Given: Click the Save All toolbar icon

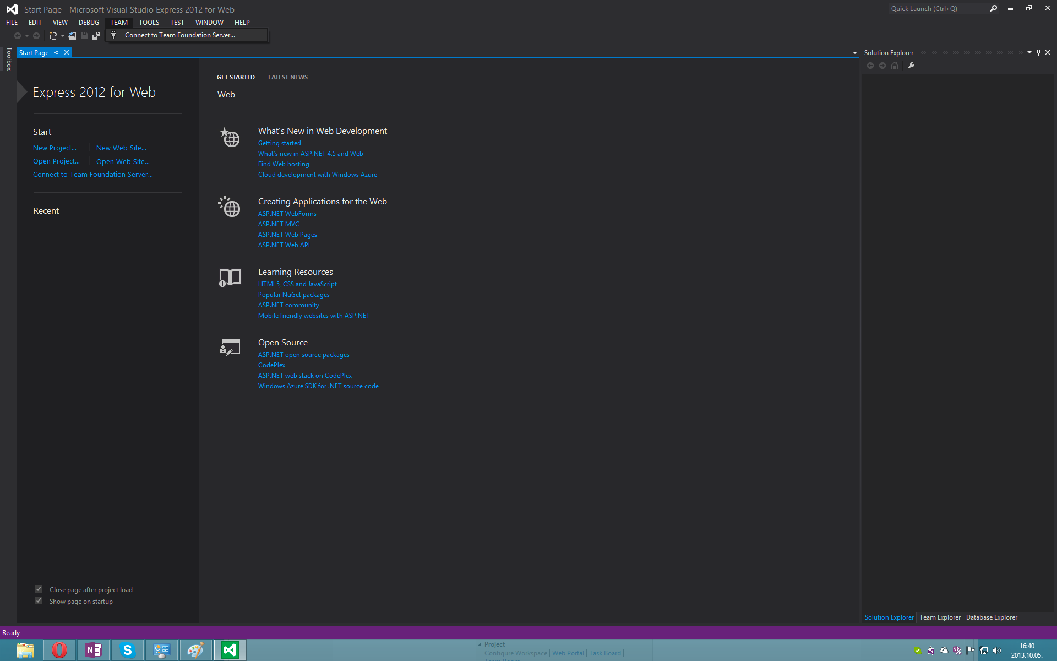Looking at the screenshot, I should point(96,36).
